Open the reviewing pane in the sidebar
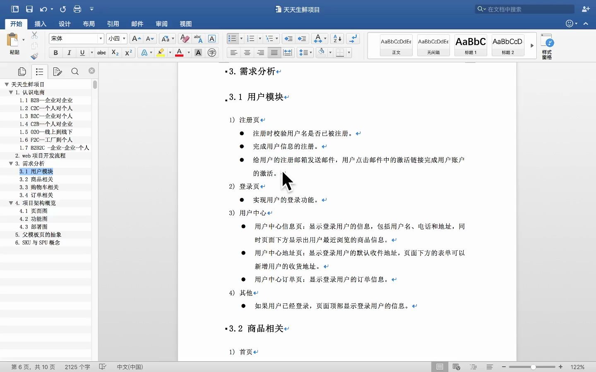 point(58,72)
